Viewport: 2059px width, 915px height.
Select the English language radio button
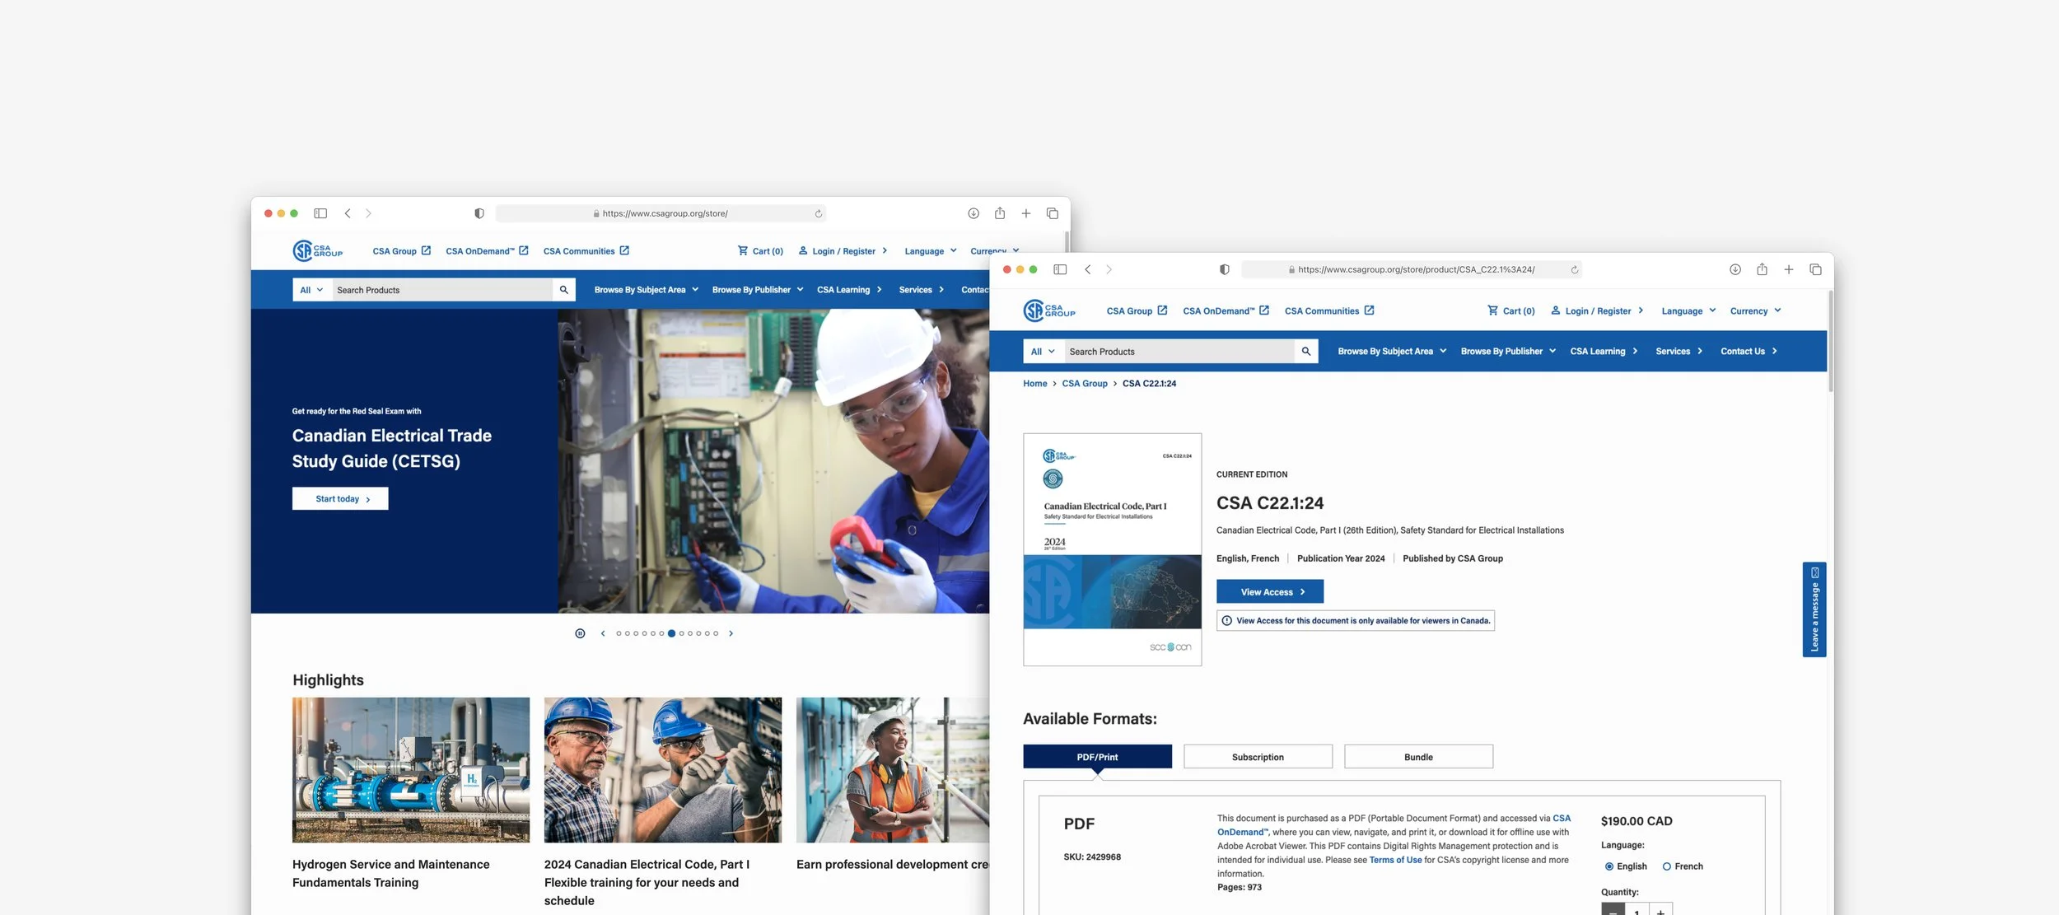tap(1608, 866)
